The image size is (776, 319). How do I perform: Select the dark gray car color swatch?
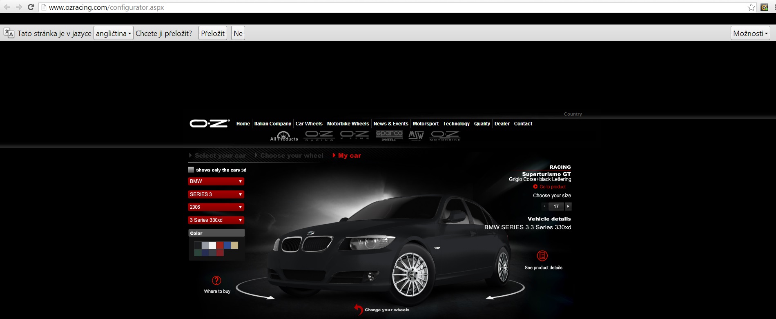click(212, 252)
